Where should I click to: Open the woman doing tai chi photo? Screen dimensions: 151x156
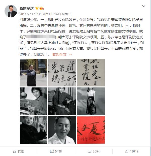point(33,73)
